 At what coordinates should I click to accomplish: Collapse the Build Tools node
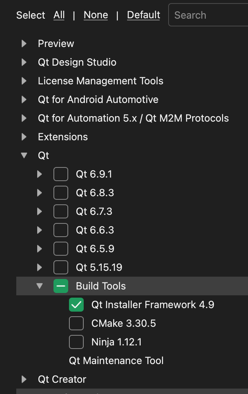point(40,286)
